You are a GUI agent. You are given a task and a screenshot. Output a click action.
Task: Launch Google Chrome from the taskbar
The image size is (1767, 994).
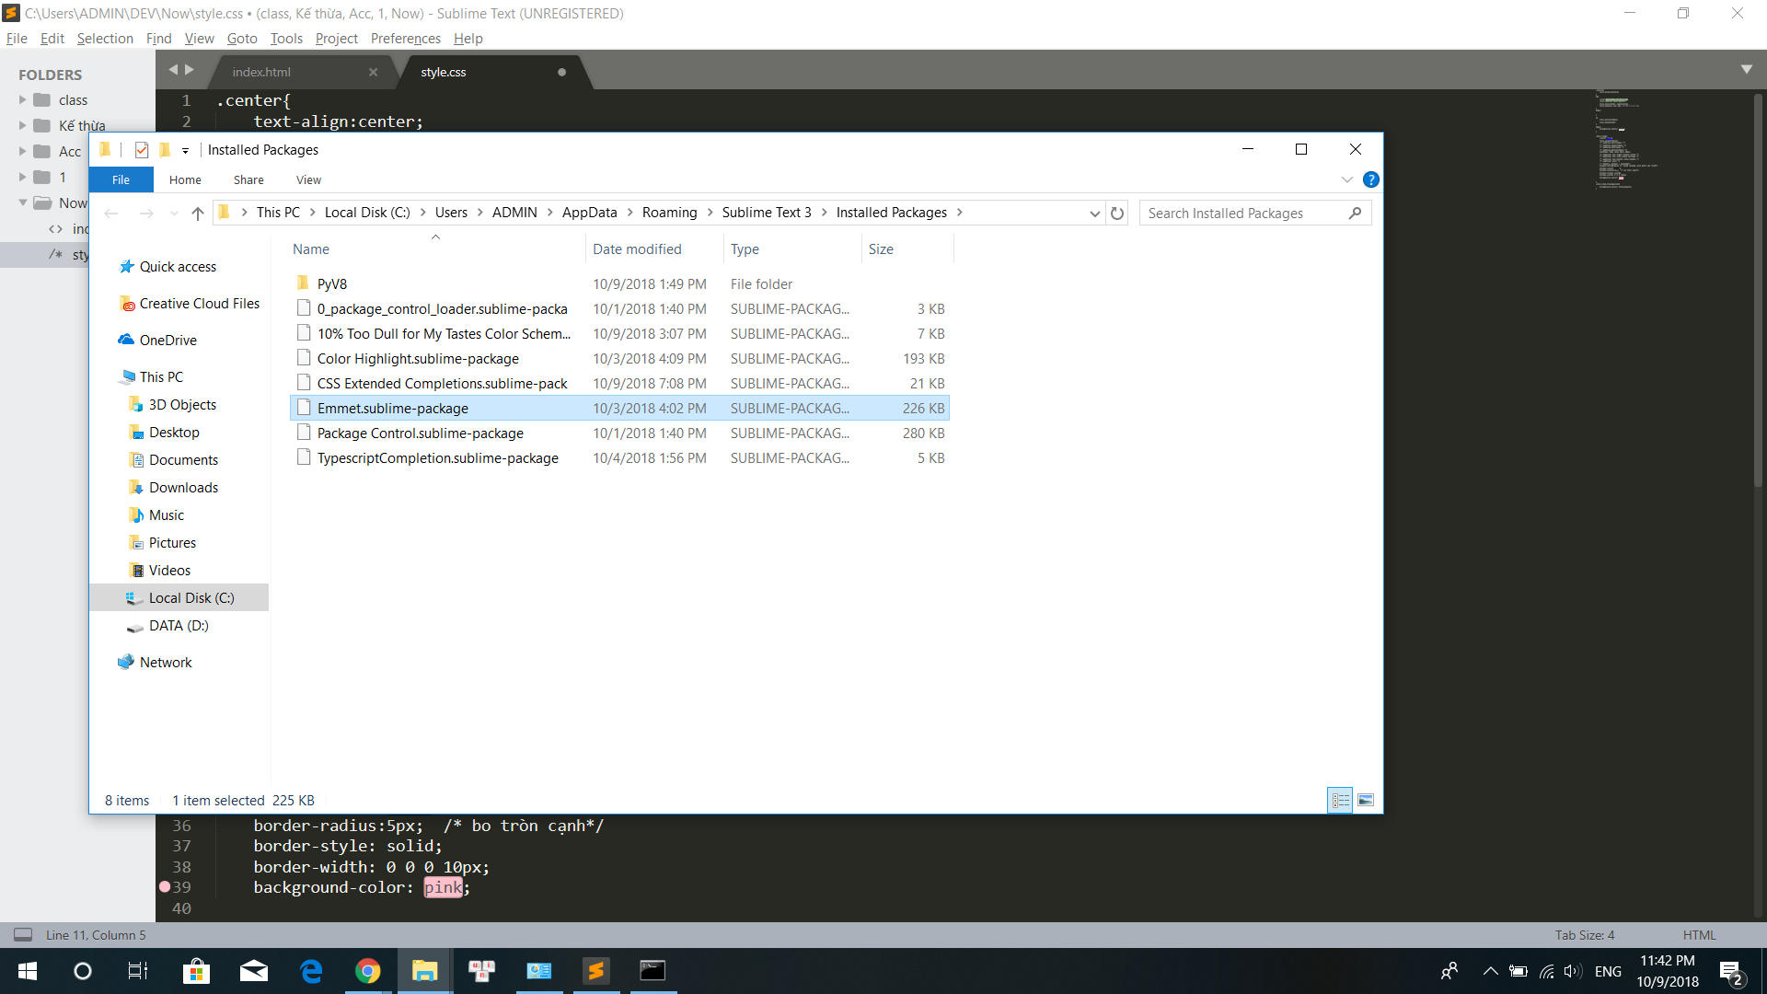click(367, 971)
